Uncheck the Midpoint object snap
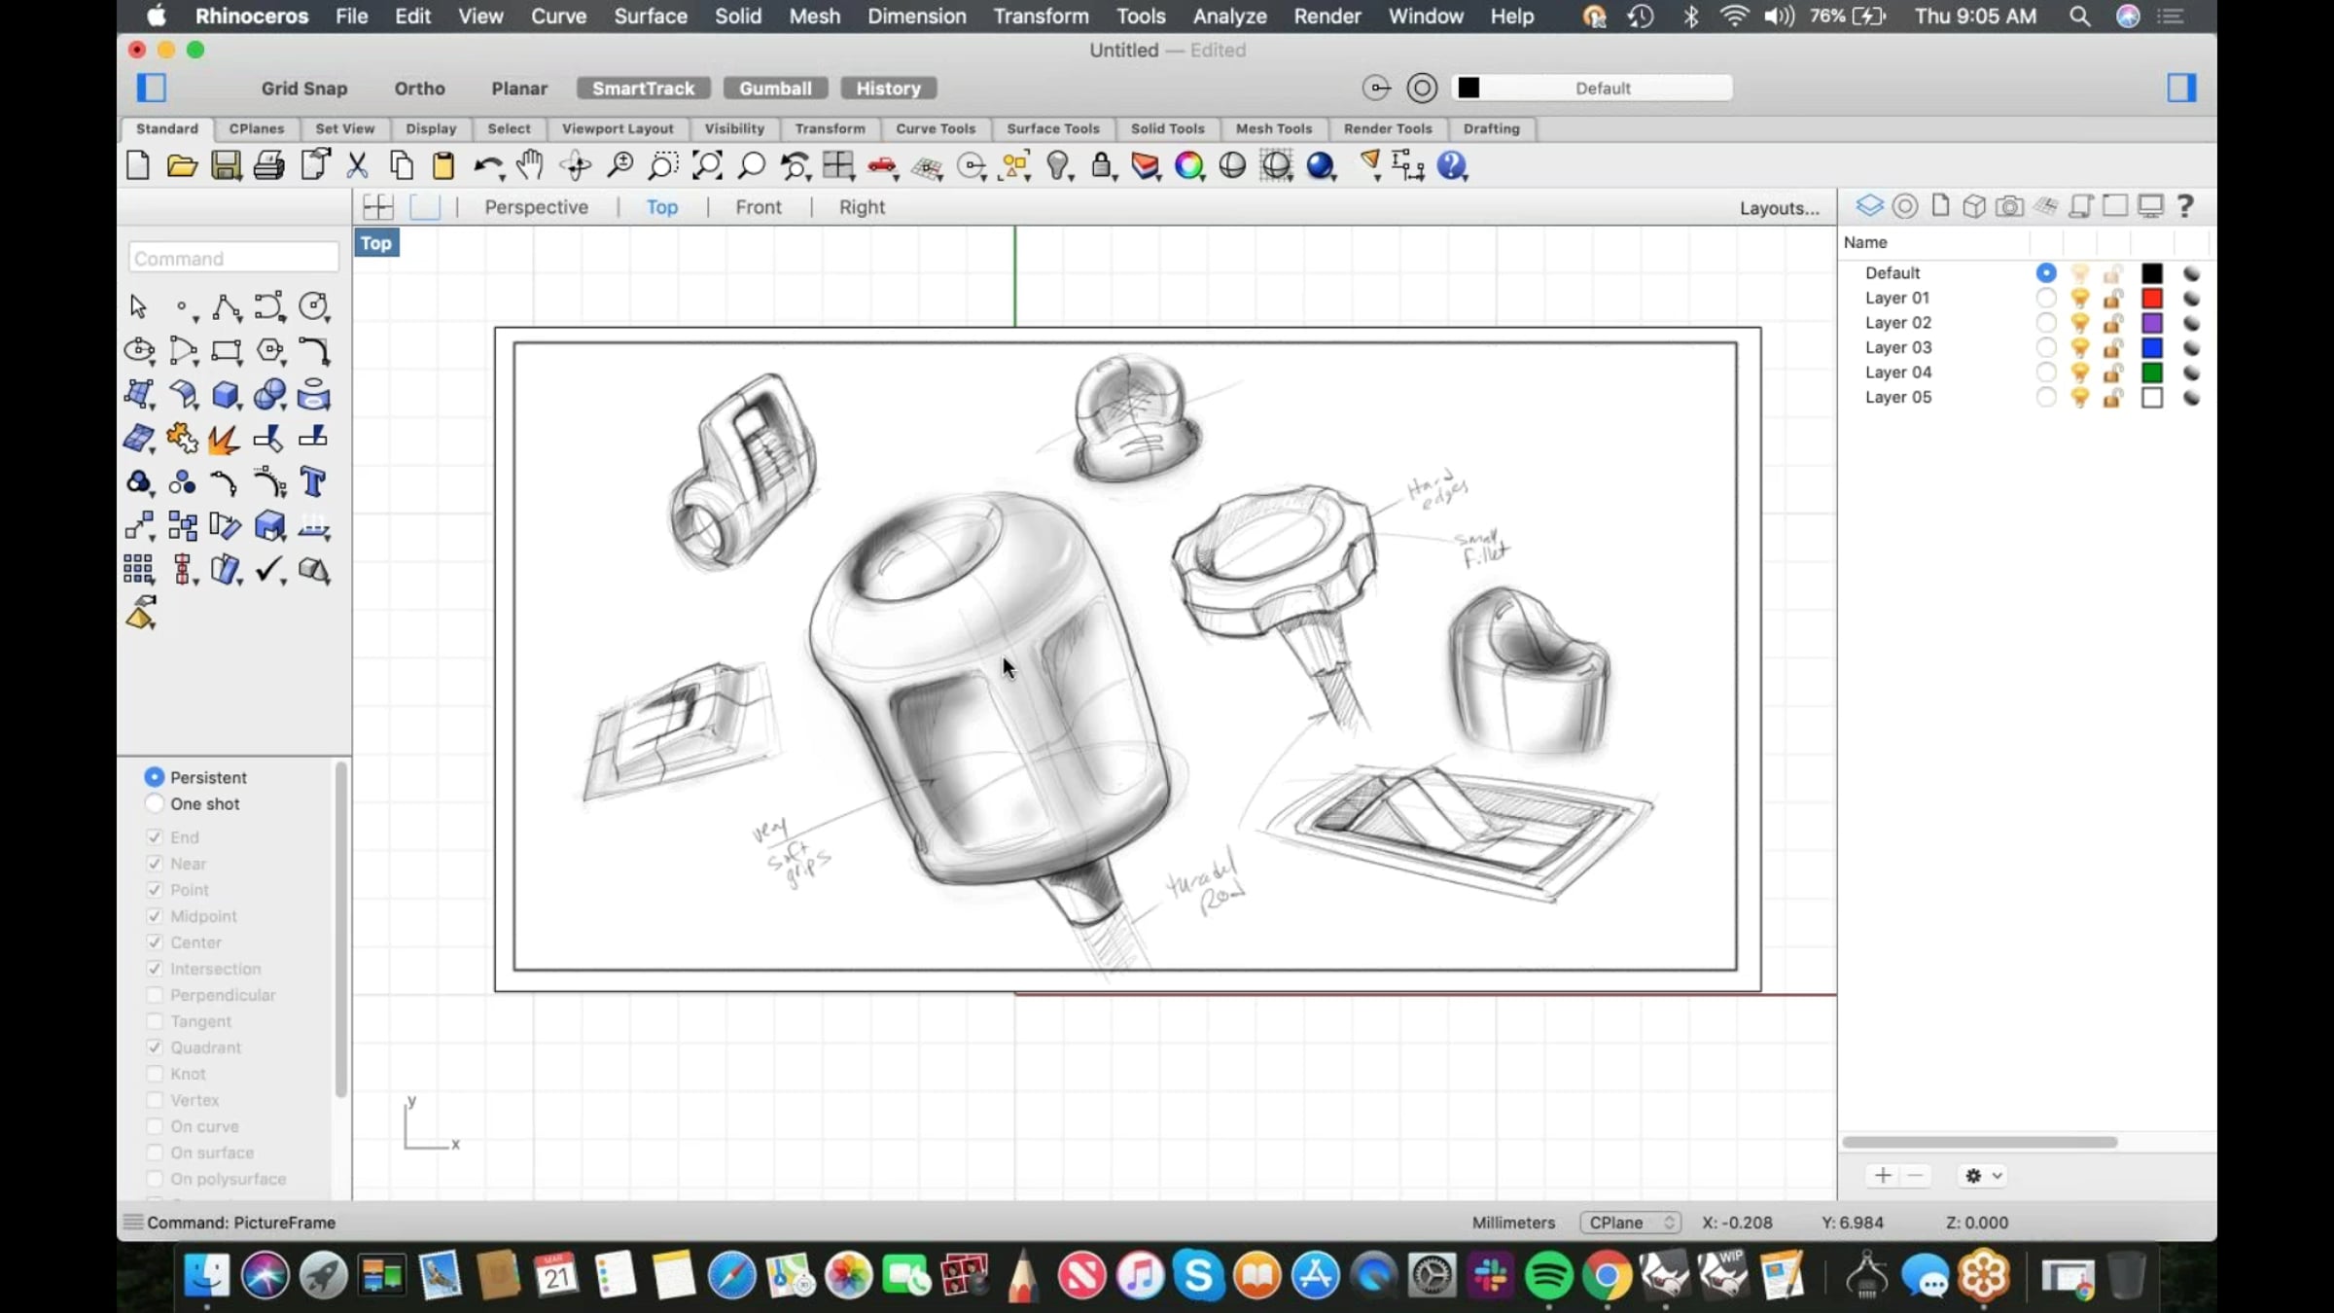Viewport: 2334px width, 1313px height. point(154,916)
